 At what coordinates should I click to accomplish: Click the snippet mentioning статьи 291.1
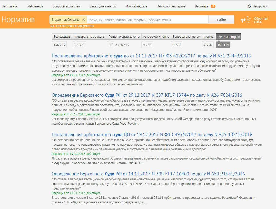point(153,200)
